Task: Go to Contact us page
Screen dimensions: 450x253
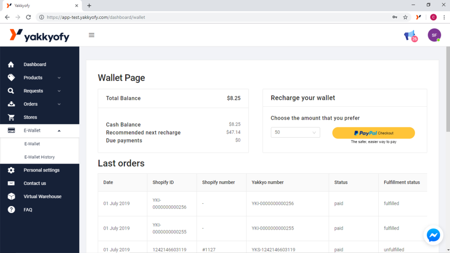Action: (x=35, y=183)
